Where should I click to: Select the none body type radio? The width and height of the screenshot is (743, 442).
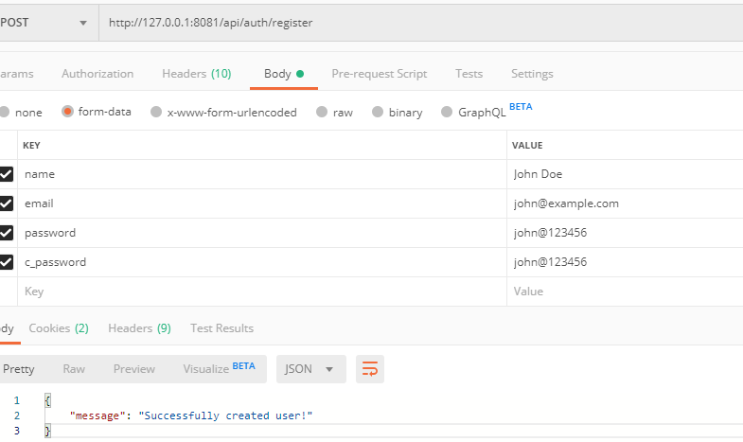tap(6, 112)
